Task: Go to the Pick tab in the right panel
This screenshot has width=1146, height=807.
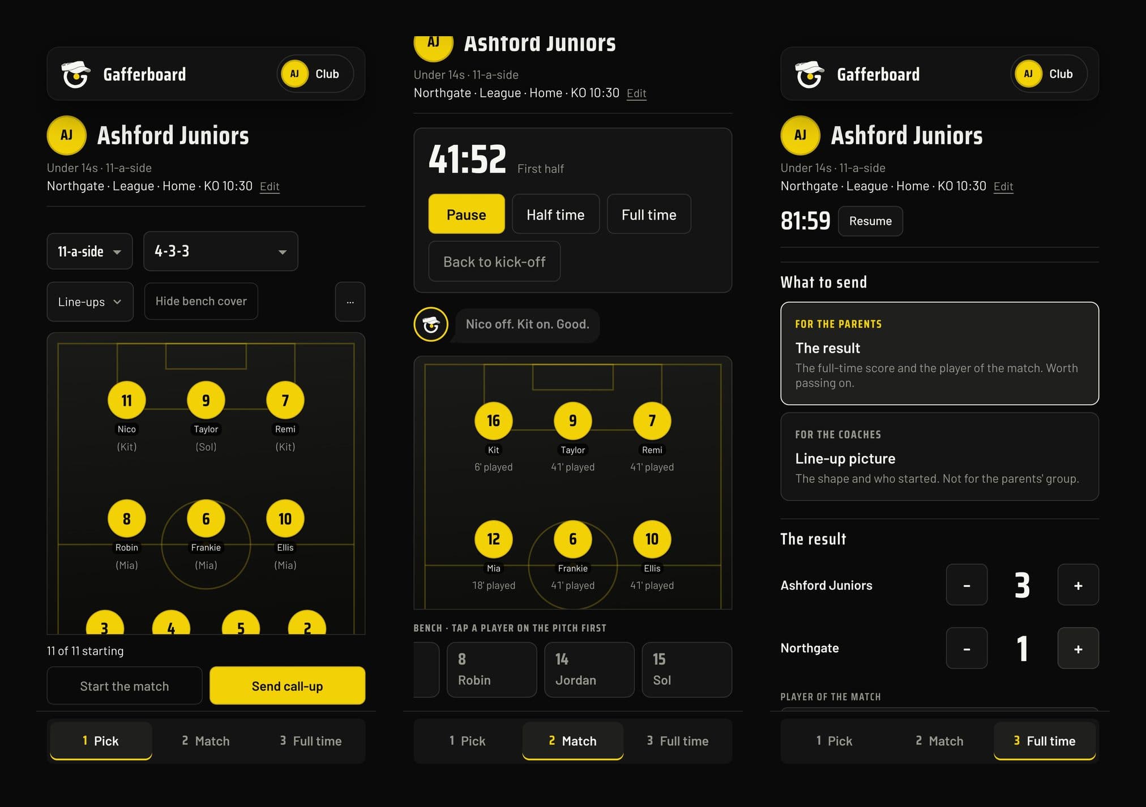Action: 834,741
